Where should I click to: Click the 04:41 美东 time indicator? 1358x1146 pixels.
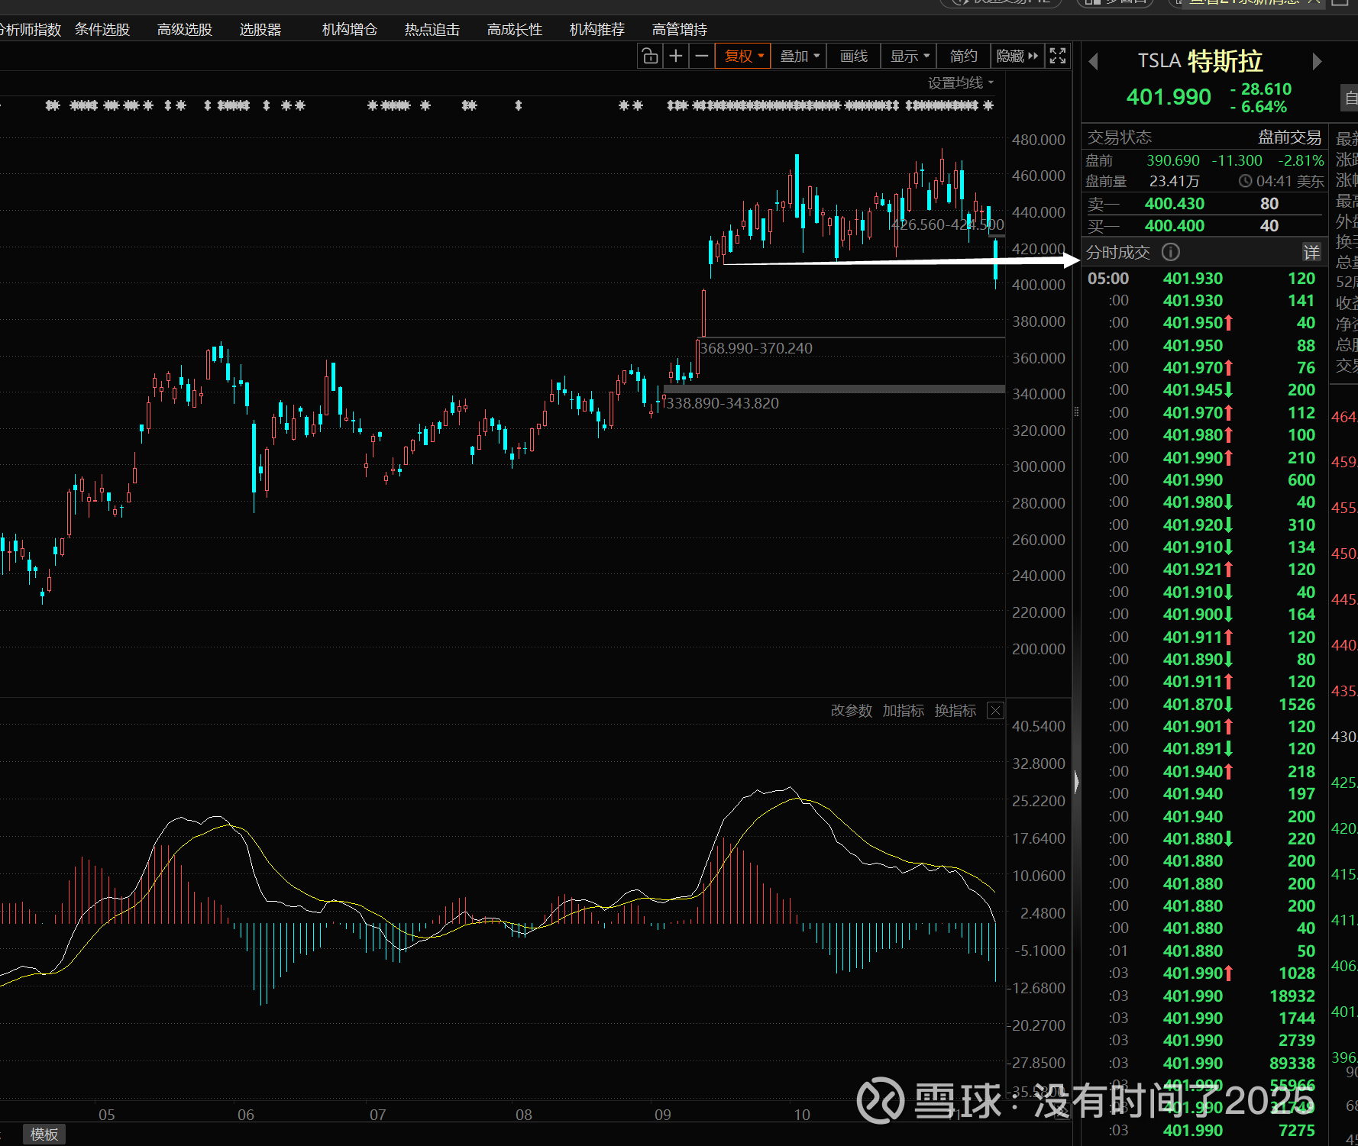pyautogui.click(x=1282, y=182)
